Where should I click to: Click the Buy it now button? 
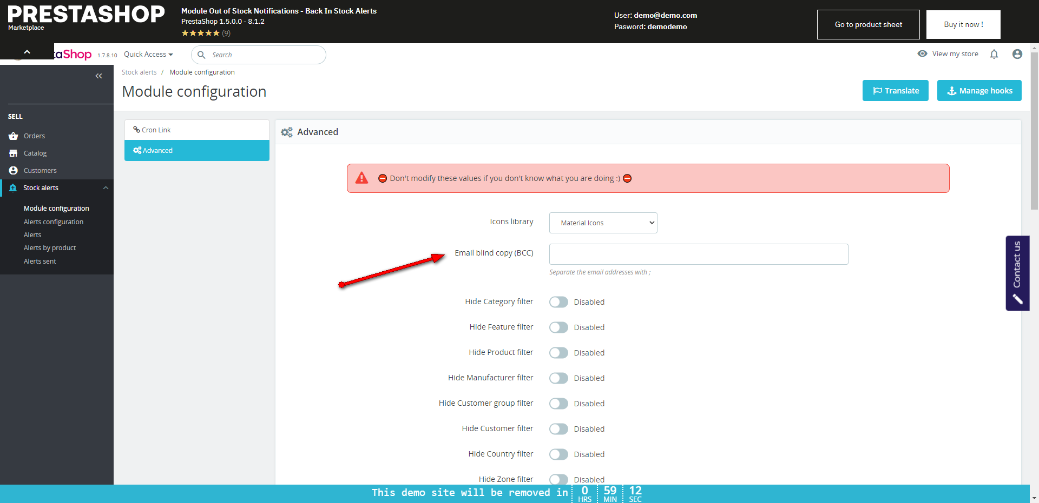(963, 24)
